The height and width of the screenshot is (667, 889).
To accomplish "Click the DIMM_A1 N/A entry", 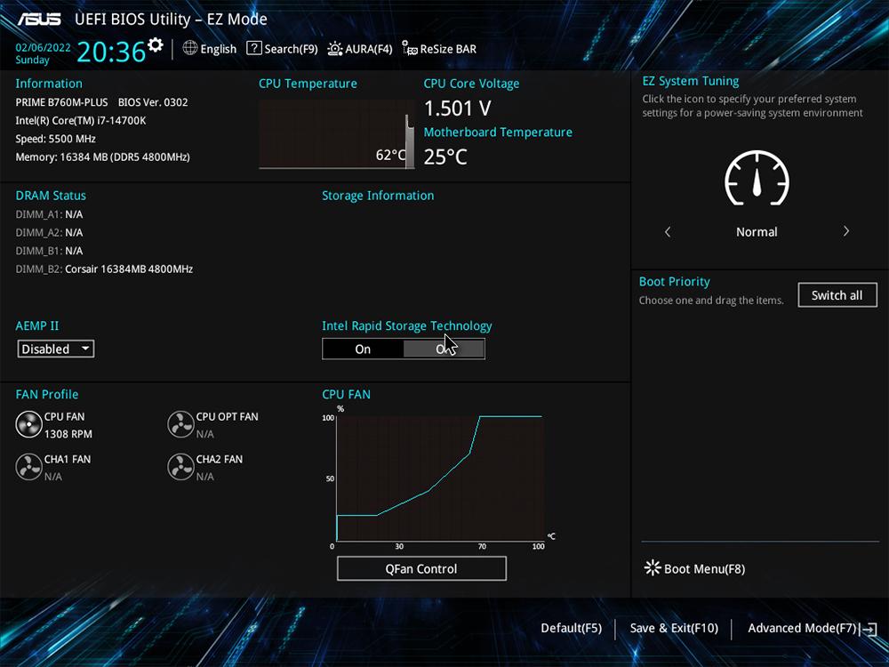I will tap(49, 214).
